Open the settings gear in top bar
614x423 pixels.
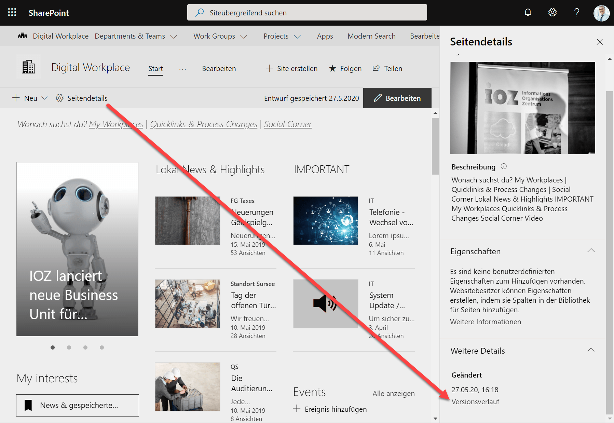(x=552, y=13)
